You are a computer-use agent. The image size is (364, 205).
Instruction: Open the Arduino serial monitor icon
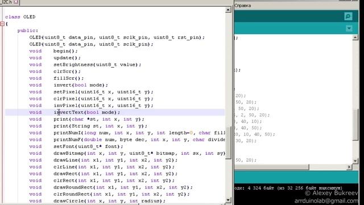pyautogui.click(x=348, y=17)
